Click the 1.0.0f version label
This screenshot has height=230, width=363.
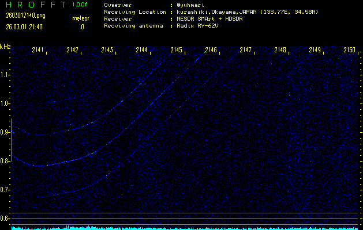click(x=80, y=5)
